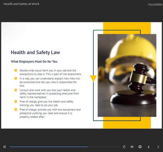Advance to the next slide arrow

(158, 147)
